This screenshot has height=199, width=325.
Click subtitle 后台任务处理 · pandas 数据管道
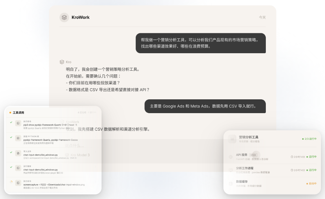pos(253,172)
